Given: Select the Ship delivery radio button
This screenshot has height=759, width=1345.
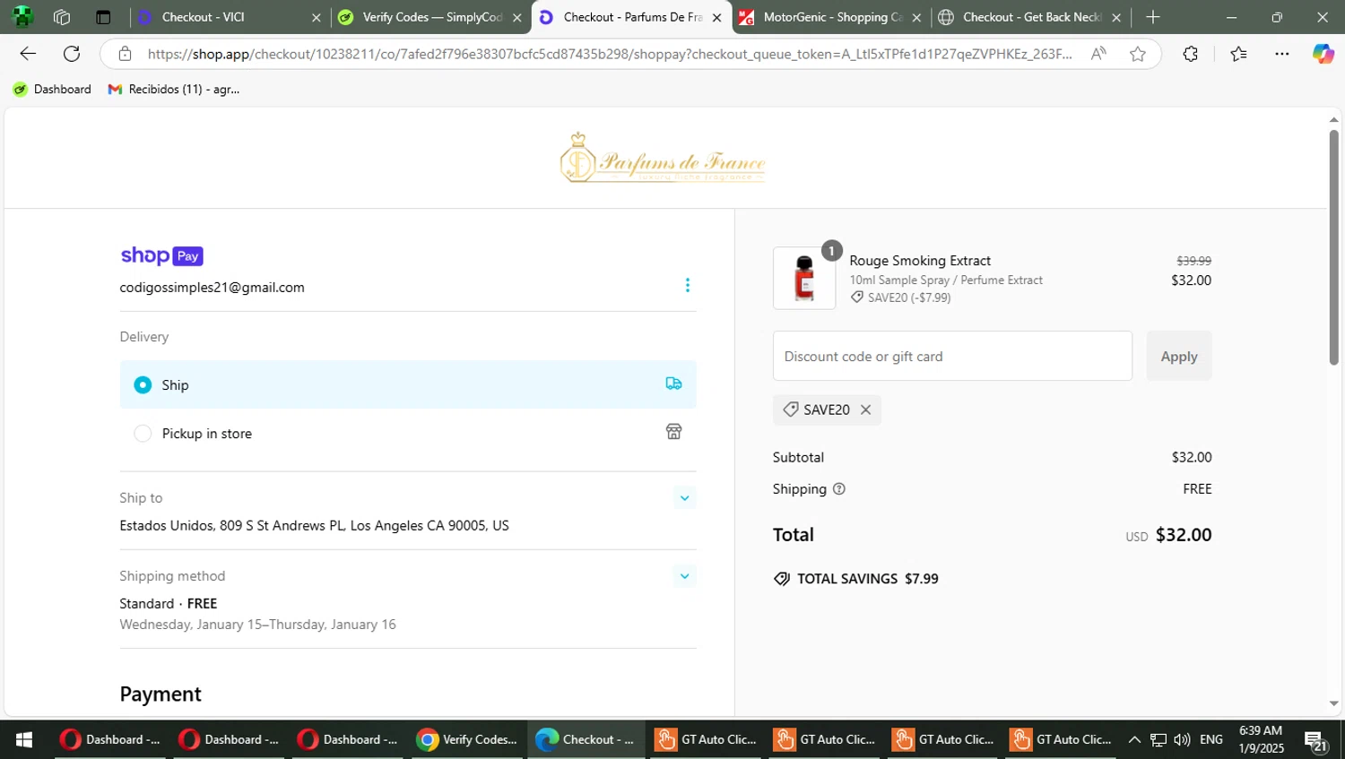Looking at the screenshot, I should click(143, 384).
